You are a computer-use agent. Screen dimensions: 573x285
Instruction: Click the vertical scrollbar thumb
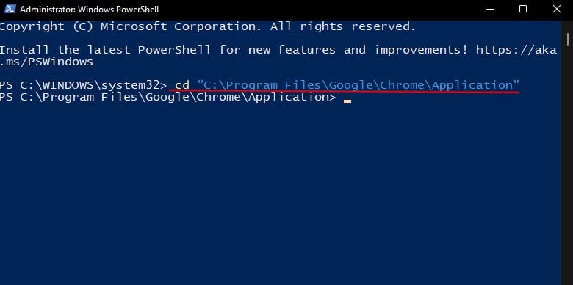pyautogui.click(x=568, y=39)
